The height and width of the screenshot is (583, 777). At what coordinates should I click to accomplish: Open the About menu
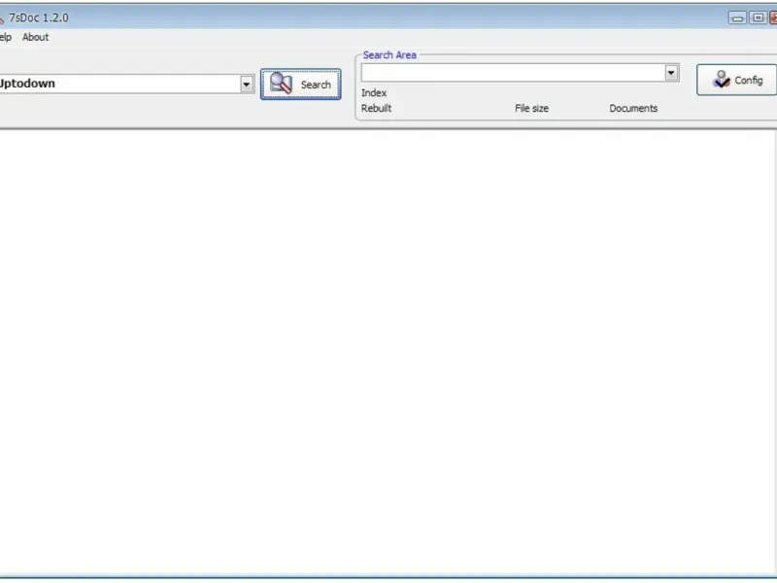[x=35, y=37]
